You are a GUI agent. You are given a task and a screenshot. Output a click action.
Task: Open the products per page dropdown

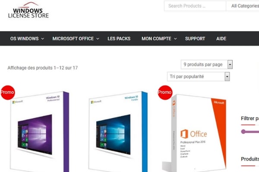coord(207,64)
